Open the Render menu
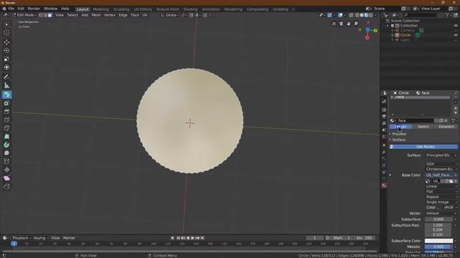Viewport: 460px width, 258px height. point(34,9)
